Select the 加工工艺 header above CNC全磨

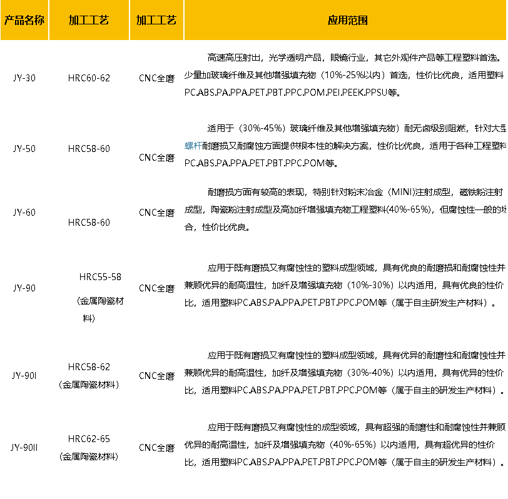156,20
